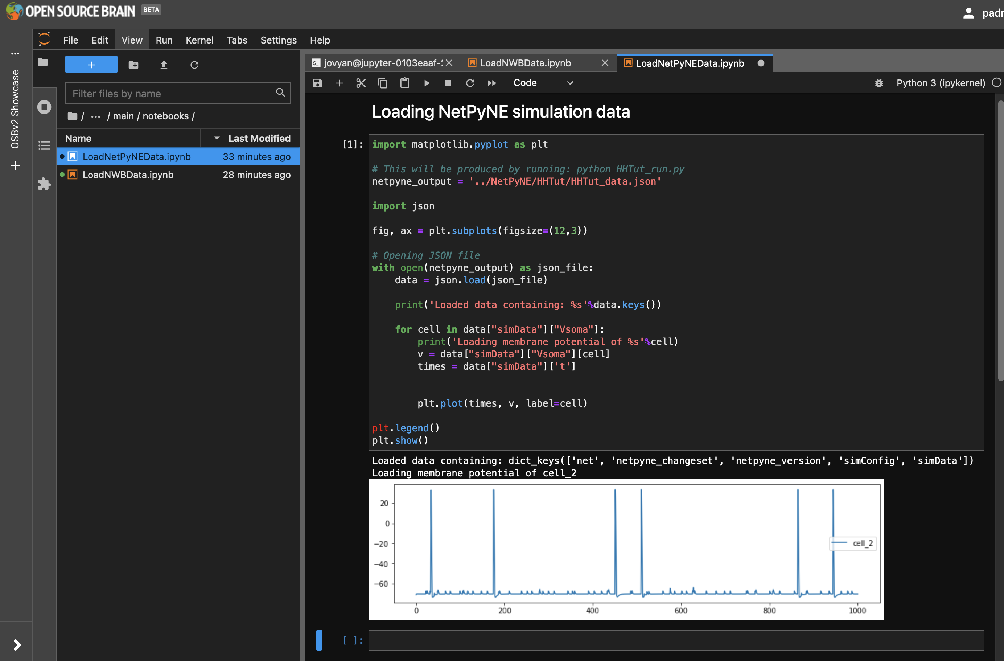Viewport: 1004px width, 661px height.
Task: Click unsaved dot on LoadNetPyNEData tab
Action: pos(761,63)
